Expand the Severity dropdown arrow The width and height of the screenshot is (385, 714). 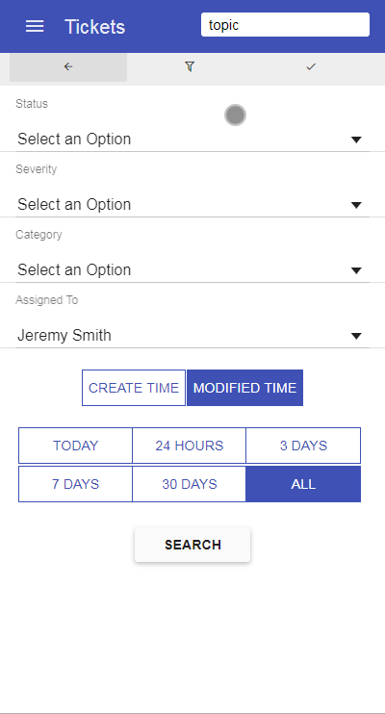[356, 205]
